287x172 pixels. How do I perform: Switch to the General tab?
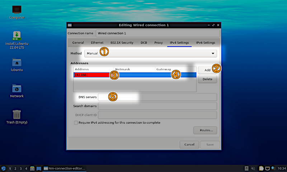(78, 43)
